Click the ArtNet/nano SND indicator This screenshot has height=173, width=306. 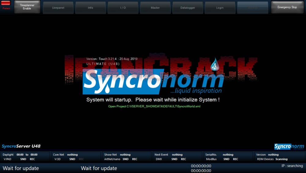[125, 159]
